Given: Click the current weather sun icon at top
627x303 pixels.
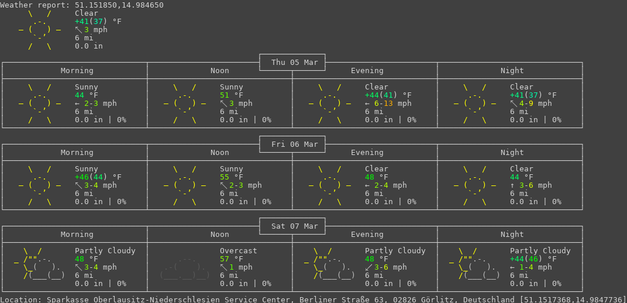Looking at the screenshot, I should pyautogui.click(x=40, y=30).
